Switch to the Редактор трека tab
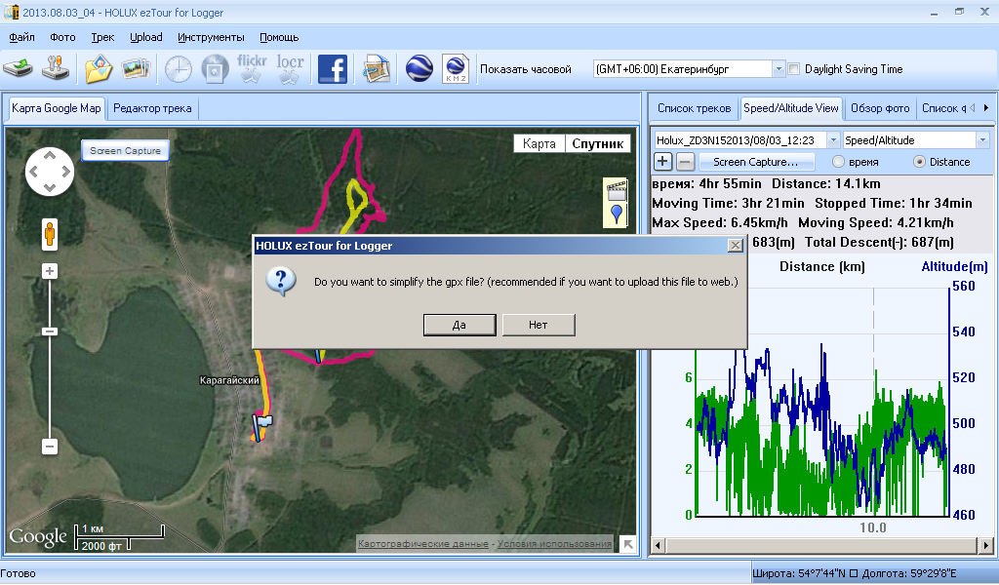Screen dimensions: 999x585 point(152,108)
